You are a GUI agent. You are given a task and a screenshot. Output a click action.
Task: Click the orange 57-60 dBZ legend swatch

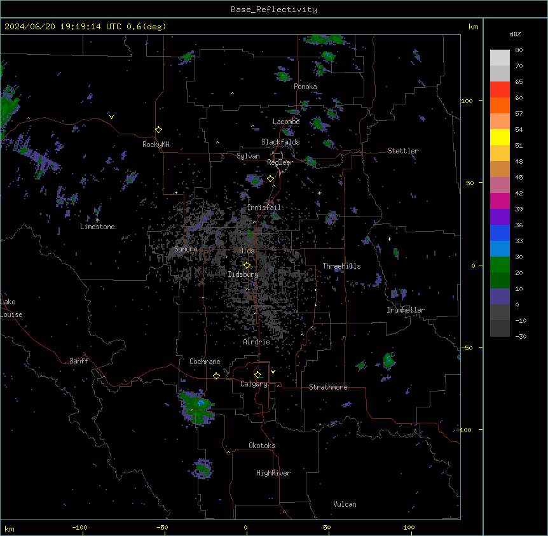pyautogui.click(x=500, y=105)
